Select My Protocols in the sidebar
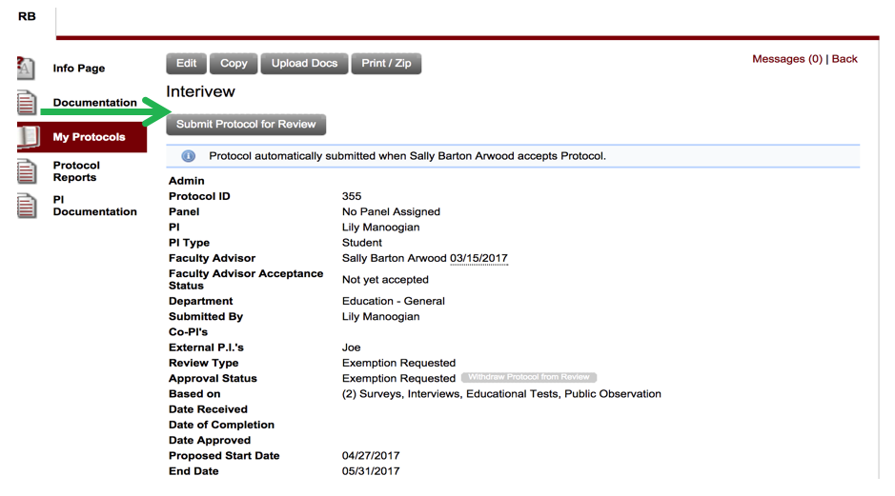 89,137
